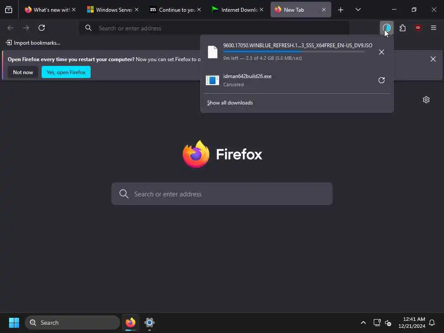Open the Firefox View icon
This screenshot has height=333, width=444.
9,10
